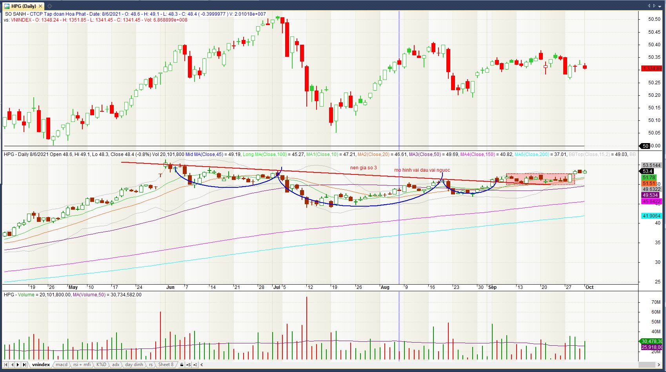Click the previous sheet arrow button

(x=12, y=365)
